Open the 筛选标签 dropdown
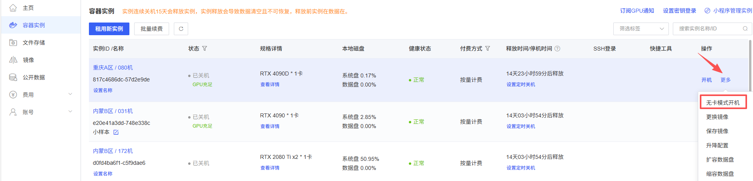 [641, 28]
